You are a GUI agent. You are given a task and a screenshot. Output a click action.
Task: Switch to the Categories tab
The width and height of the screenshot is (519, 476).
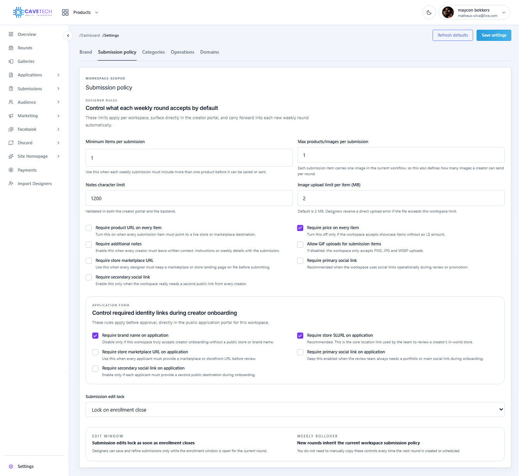(153, 52)
